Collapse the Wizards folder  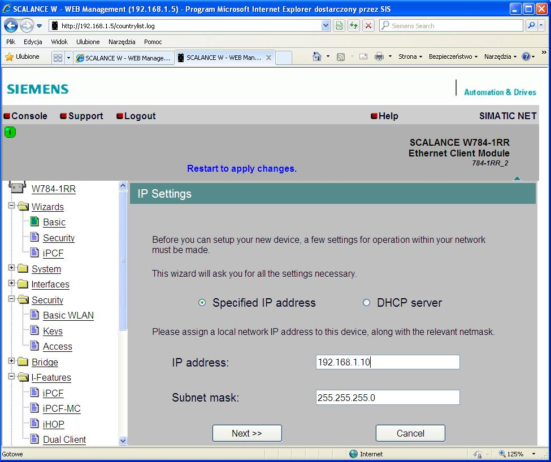click(x=12, y=206)
